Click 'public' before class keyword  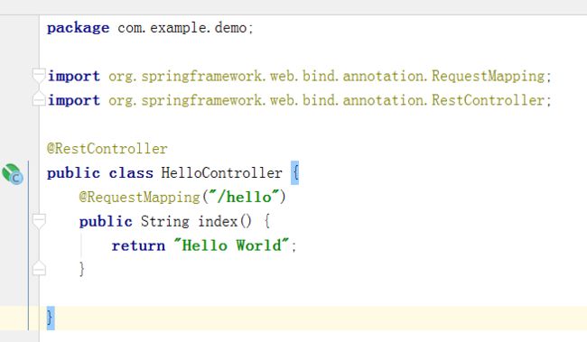[x=73, y=173]
